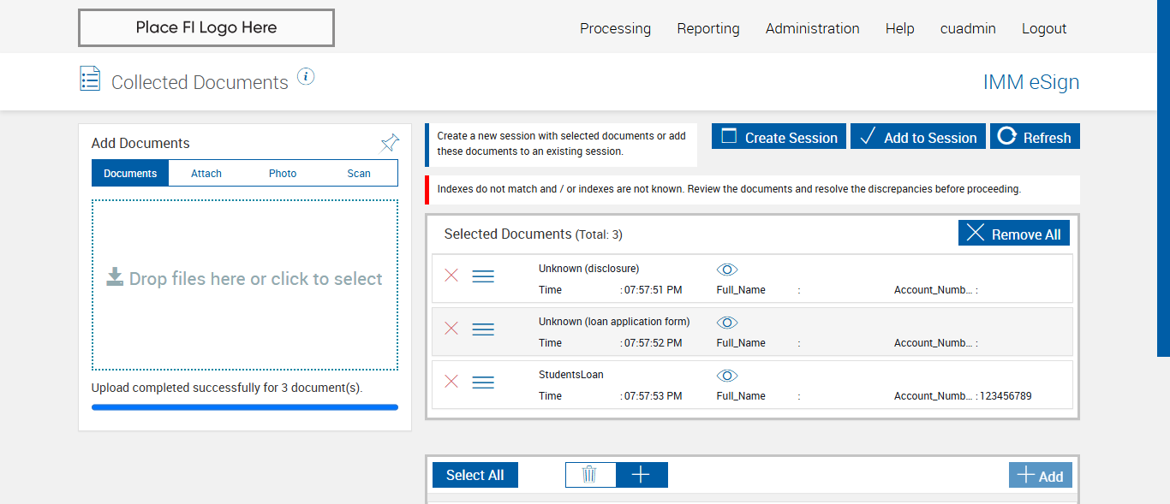
Task: Preview the loan application form via eye icon
Action: click(727, 323)
